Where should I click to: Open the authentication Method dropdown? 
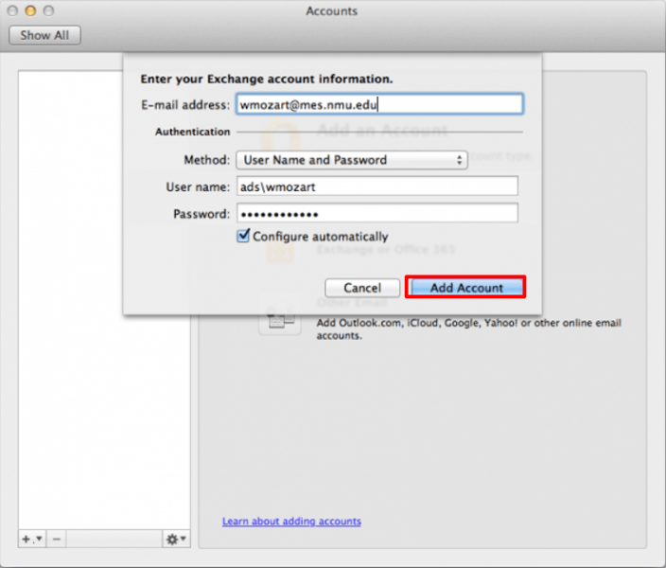pos(352,160)
